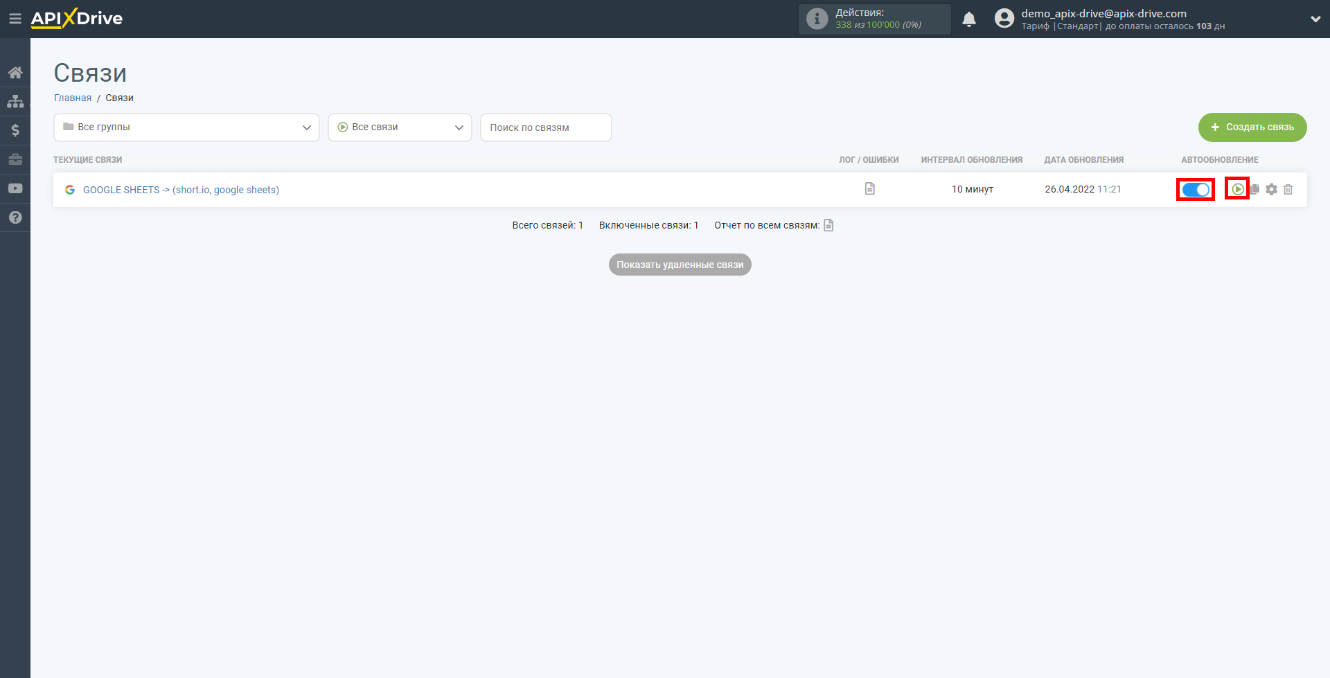Click the update date '26.04.2022 11:21'
The width and height of the screenshot is (1330, 678).
click(x=1083, y=189)
